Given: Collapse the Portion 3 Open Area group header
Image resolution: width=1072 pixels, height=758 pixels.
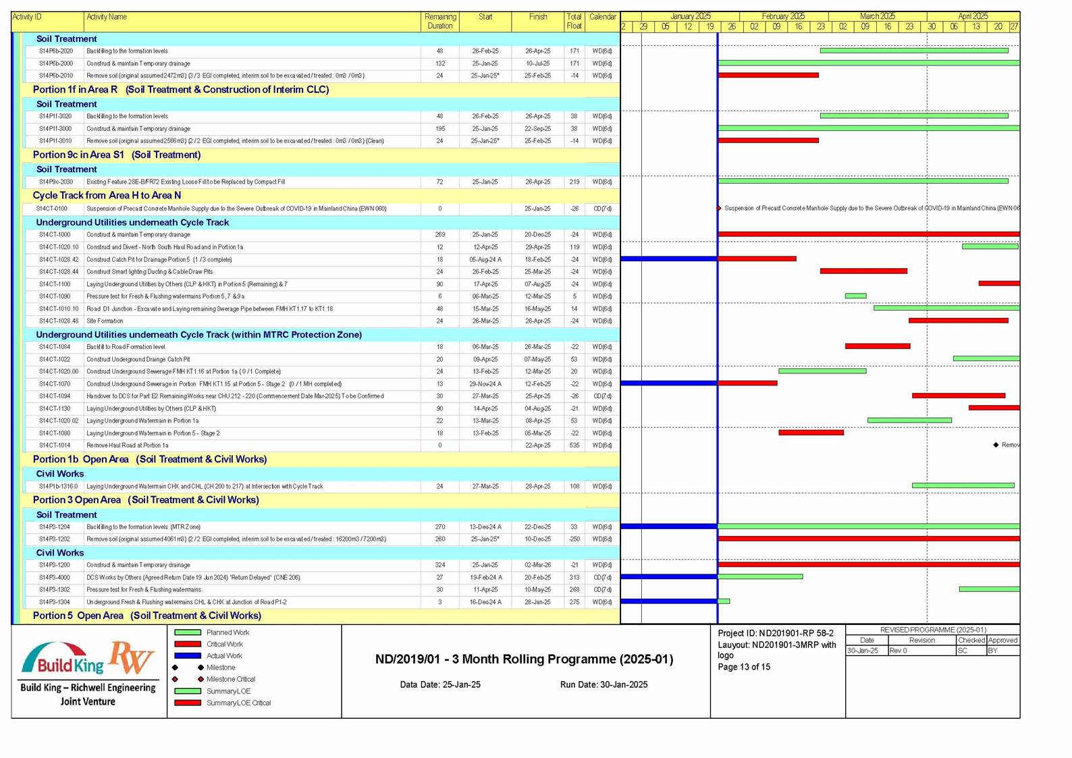Looking at the screenshot, I should click(x=145, y=500).
